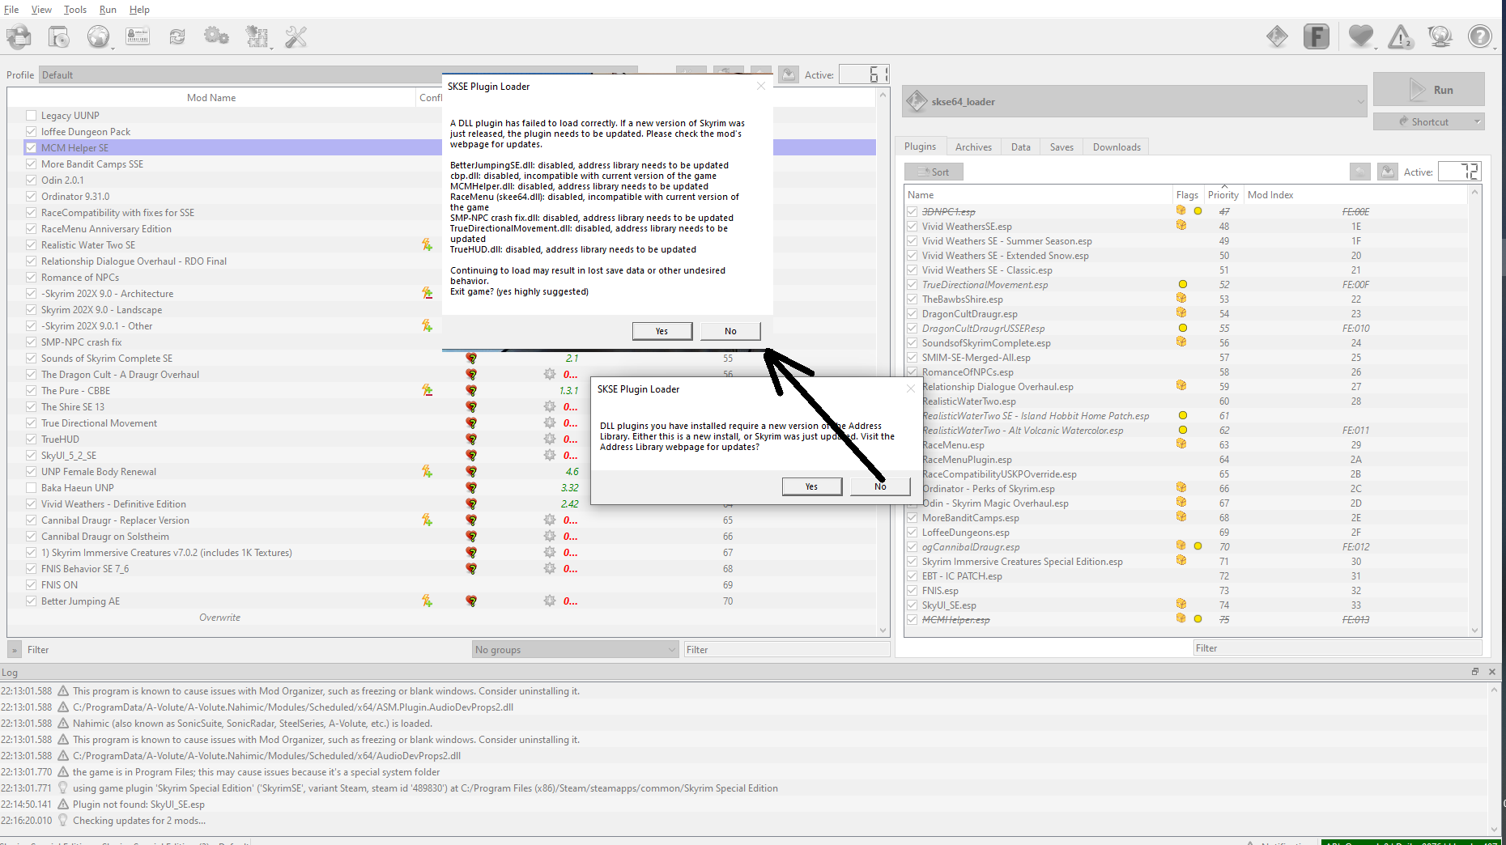The height and width of the screenshot is (845, 1506).
Task: Click No in the Address Library dialog
Action: coord(880,486)
